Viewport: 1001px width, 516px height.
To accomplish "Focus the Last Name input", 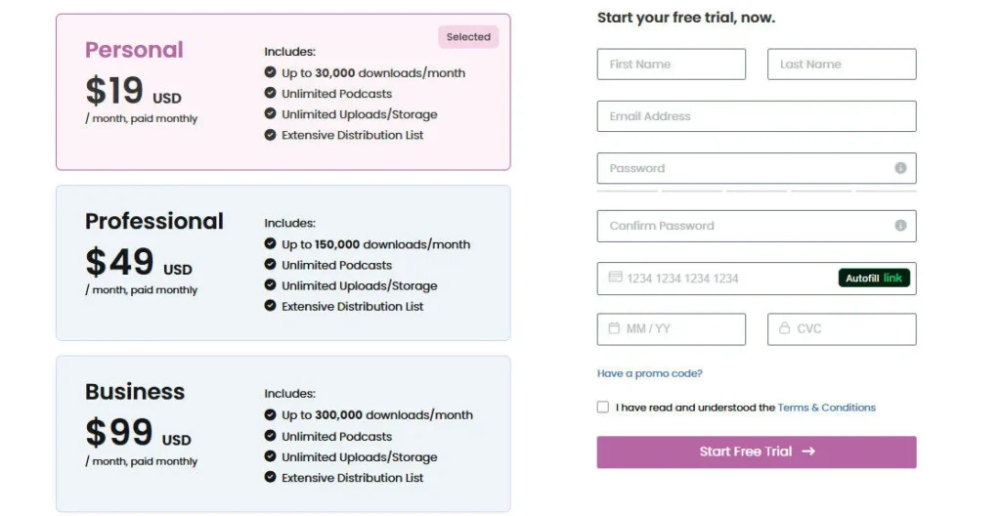I will pos(842,64).
